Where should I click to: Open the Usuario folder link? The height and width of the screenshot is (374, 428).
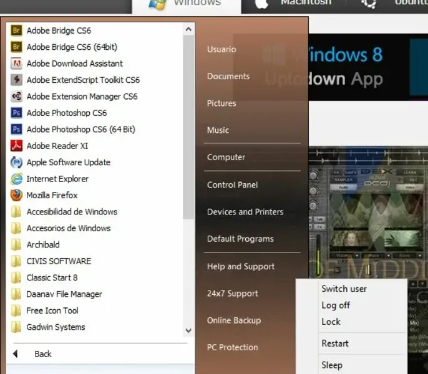[x=221, y=49]
